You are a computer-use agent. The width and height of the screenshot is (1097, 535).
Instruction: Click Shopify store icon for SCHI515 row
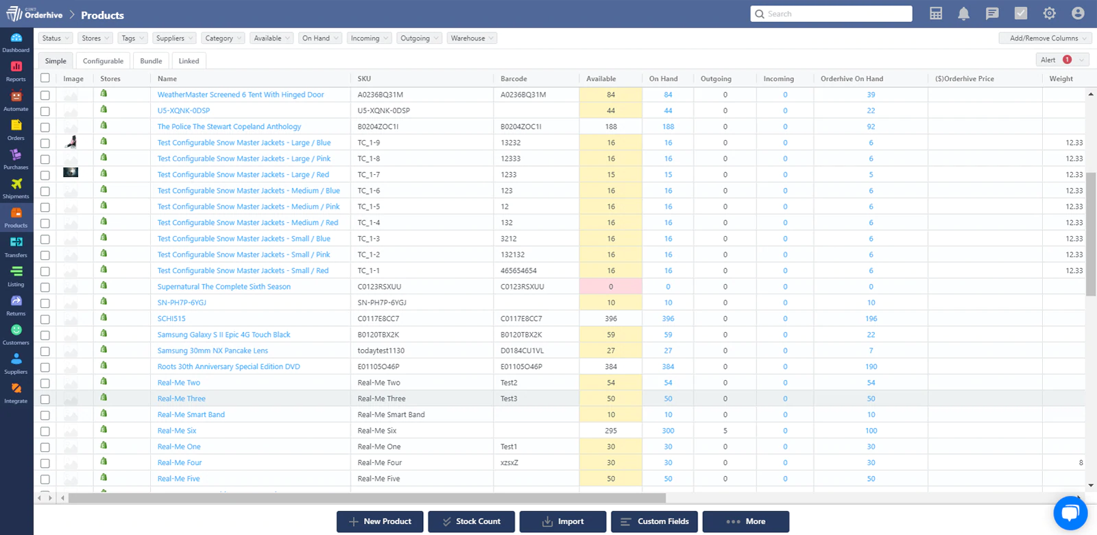tap(104, 318)
